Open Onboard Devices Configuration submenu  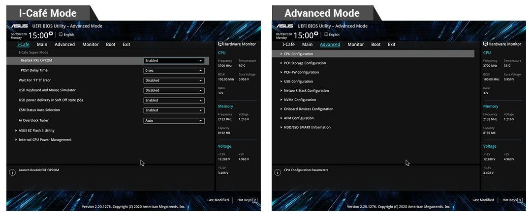[x=307, y=109]
